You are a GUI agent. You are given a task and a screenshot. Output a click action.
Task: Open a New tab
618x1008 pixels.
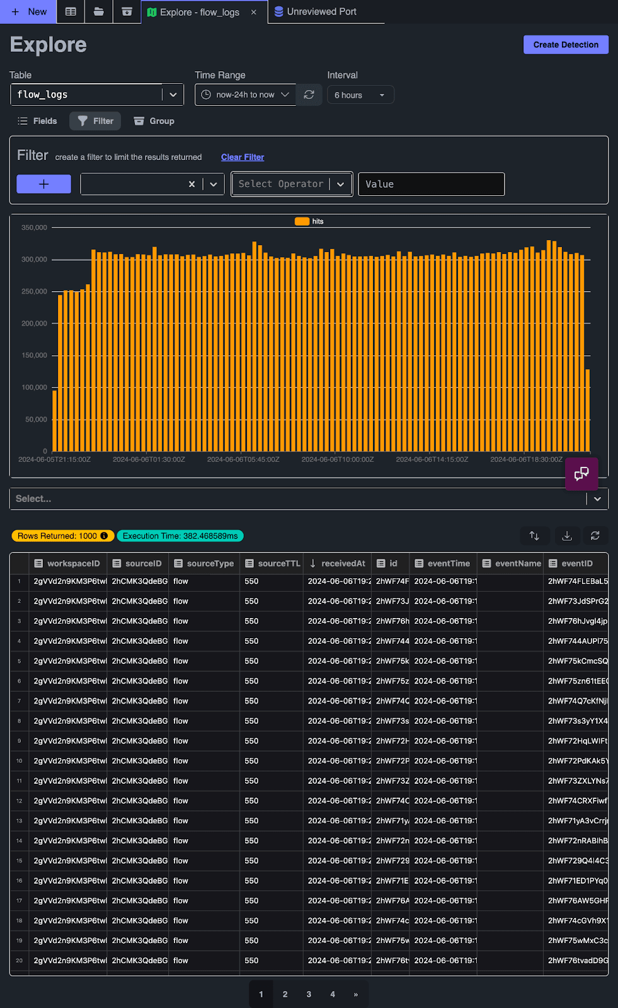pos(29,12)
